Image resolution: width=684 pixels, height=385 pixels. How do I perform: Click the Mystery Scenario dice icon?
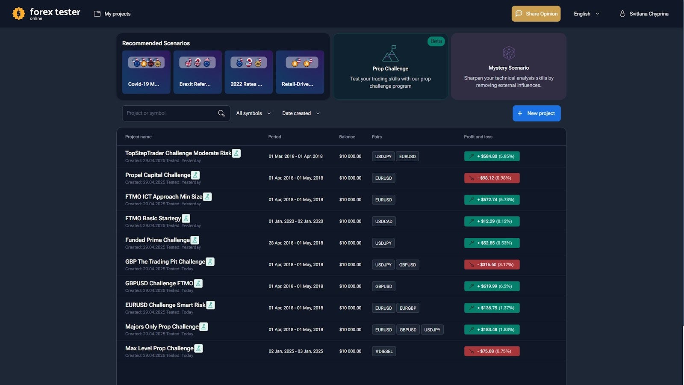(x=509, y=53)
